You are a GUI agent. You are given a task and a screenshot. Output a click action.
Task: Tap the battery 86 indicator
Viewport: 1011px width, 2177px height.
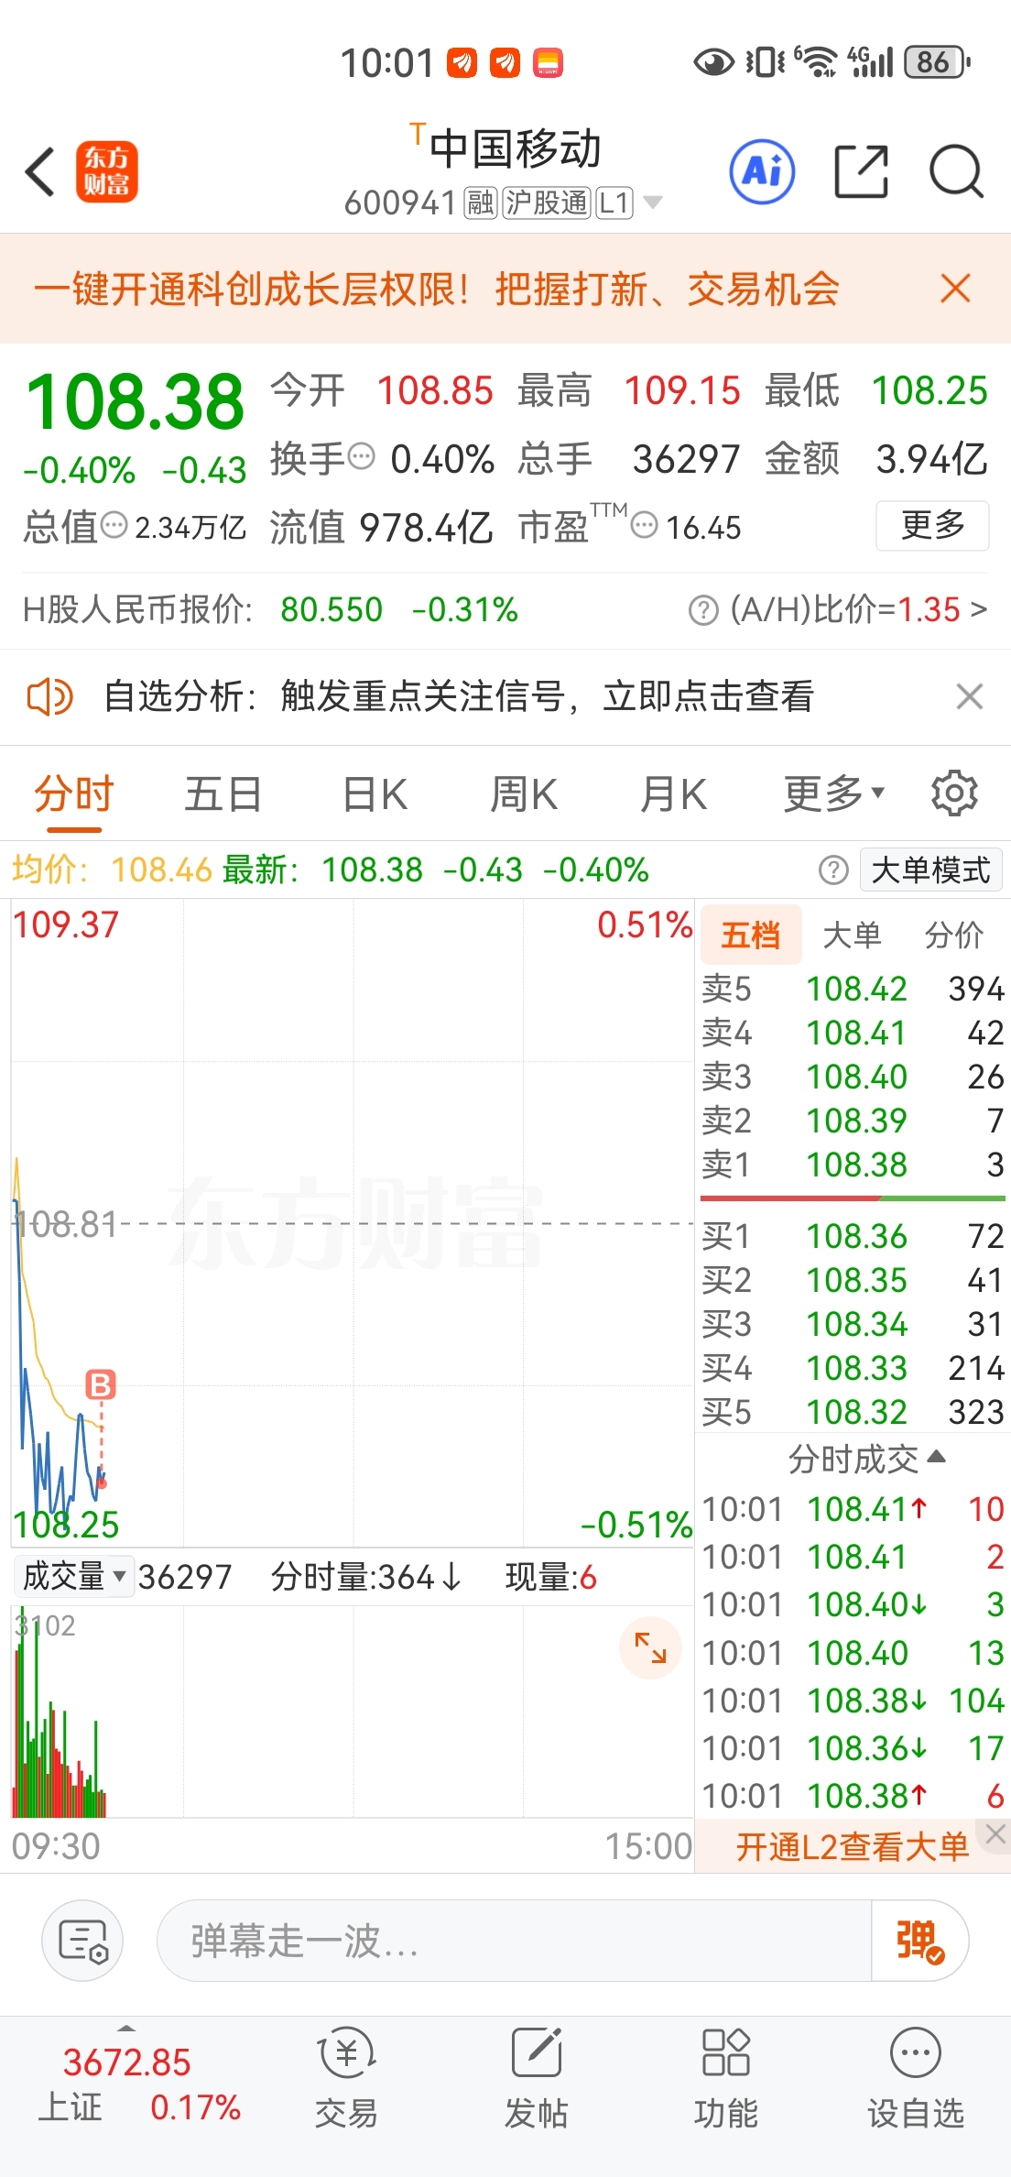click(x=937, y=62)
